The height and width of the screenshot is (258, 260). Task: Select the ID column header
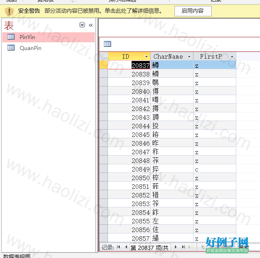(129, 56)
